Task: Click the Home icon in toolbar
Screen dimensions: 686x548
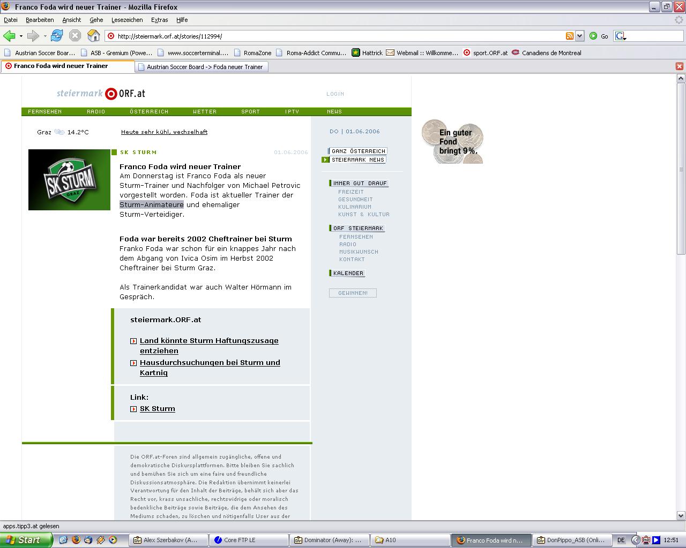Action: point(94,36)
